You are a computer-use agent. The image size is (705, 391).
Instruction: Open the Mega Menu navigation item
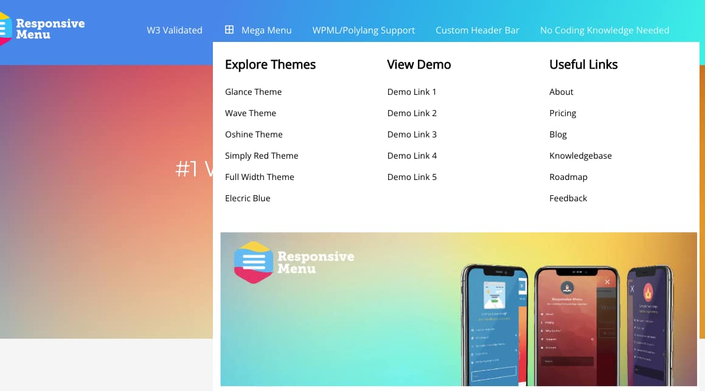coord(266,30)
